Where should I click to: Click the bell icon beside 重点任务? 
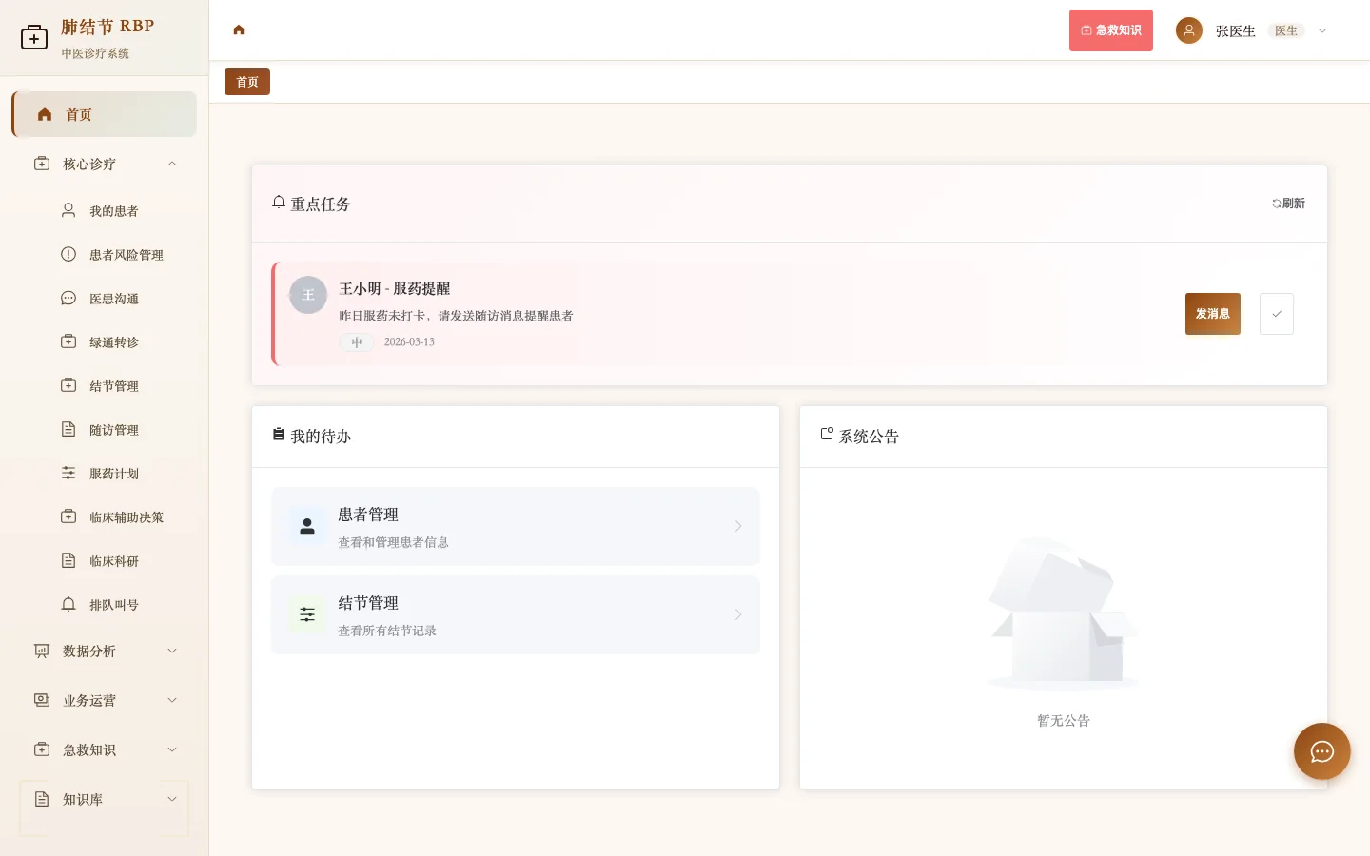click(279, 203)
